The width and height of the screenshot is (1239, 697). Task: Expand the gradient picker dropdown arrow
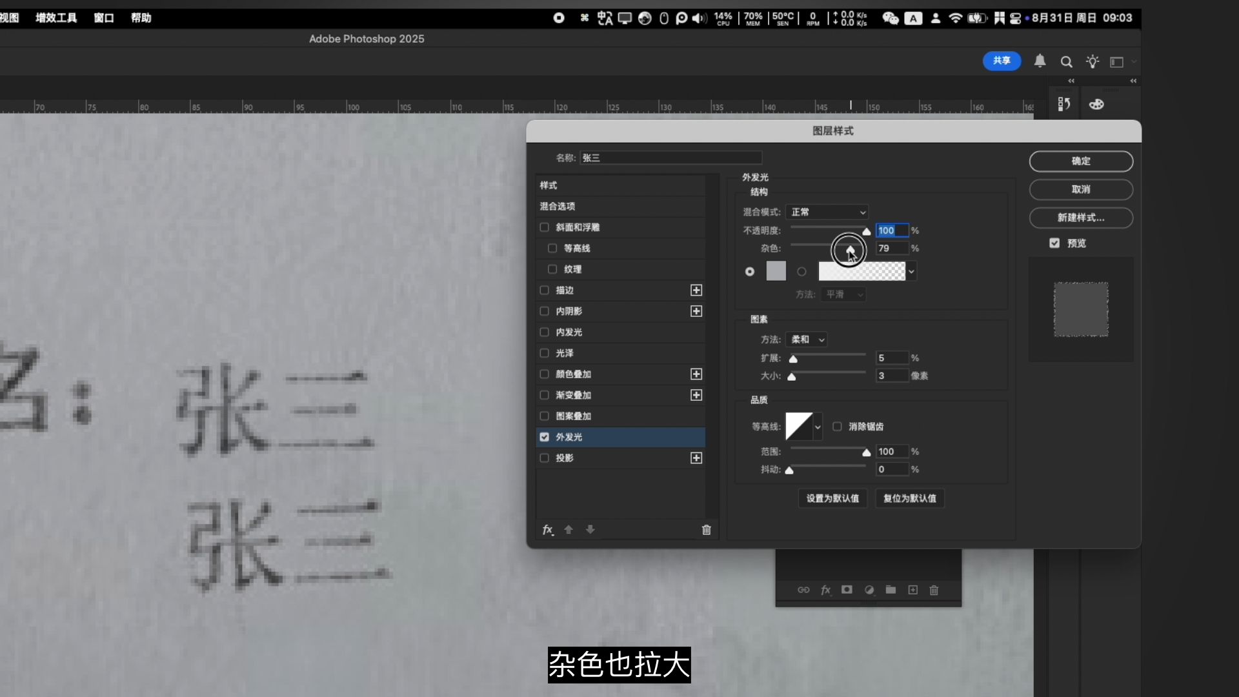pyautogui.click(x=911, y=272)
